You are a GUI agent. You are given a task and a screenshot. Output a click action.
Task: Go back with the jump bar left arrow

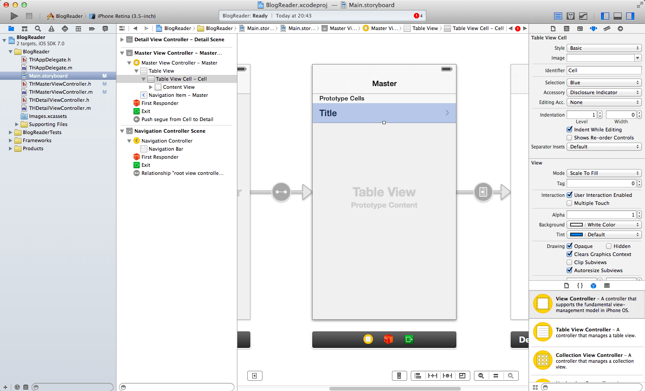(x=135, y=28)
